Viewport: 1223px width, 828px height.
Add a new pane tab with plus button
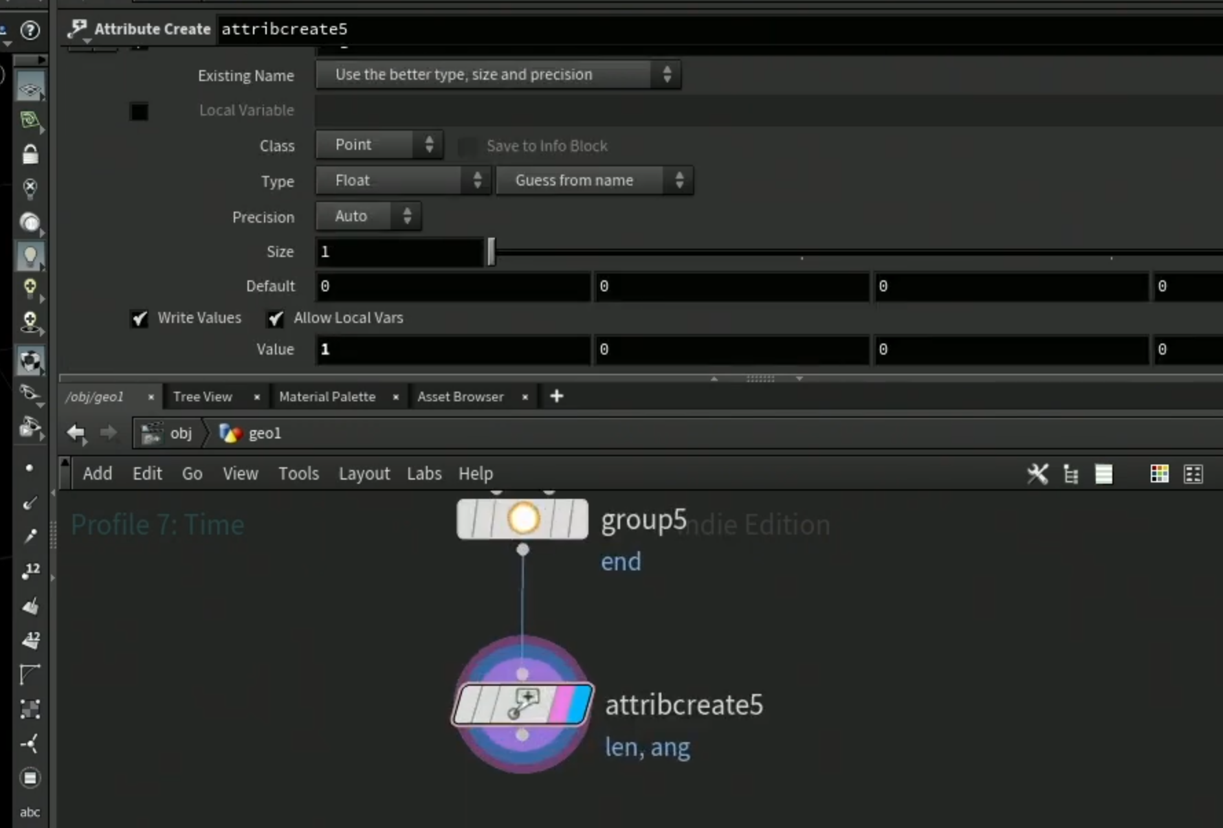click(x=557, y=396)
